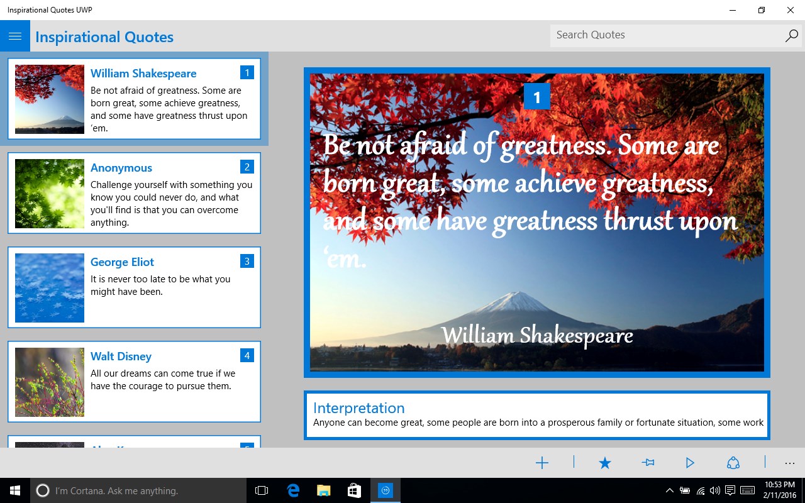Mark this quote as favorite with the star

coord(604,463)
